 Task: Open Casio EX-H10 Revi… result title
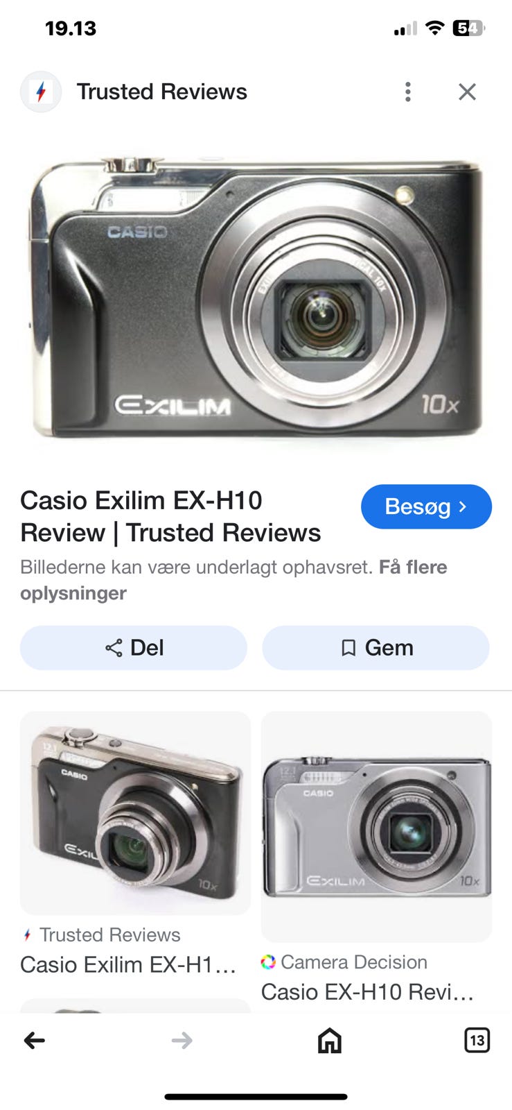click(367, 992)
